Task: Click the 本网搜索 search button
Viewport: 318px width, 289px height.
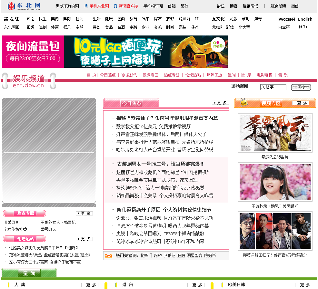Action: pyautogui.click(x=301, y=87)
